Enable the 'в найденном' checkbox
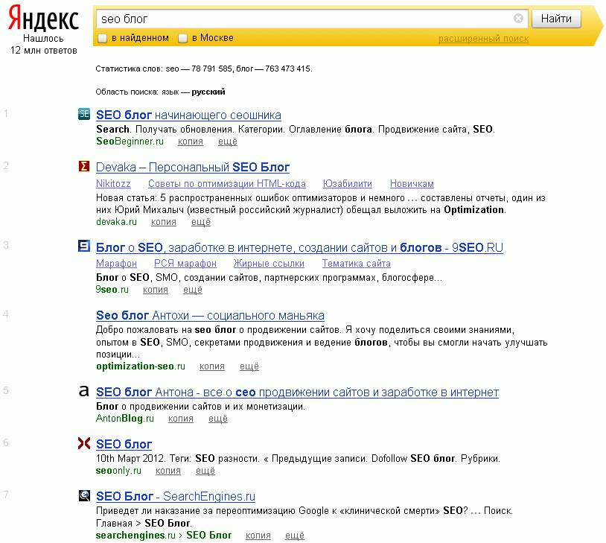 [x=103, y=38]
